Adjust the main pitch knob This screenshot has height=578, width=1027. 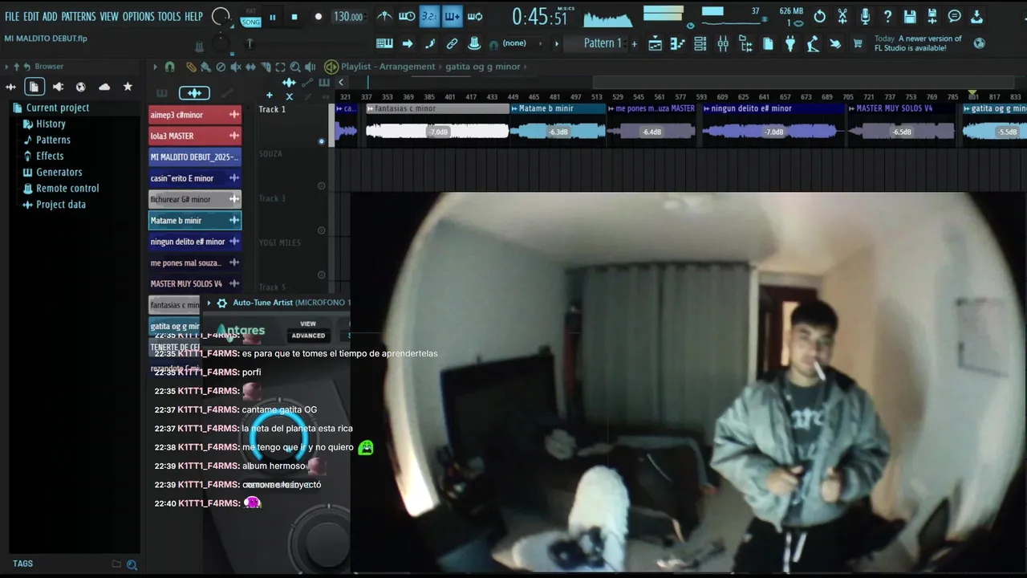click(x=221, y=43)
